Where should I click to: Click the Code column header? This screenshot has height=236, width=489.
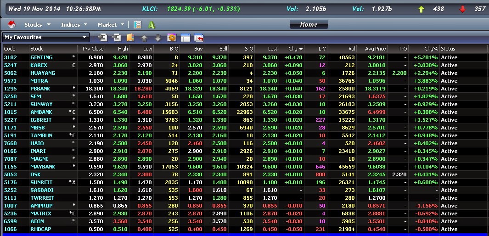16,49
